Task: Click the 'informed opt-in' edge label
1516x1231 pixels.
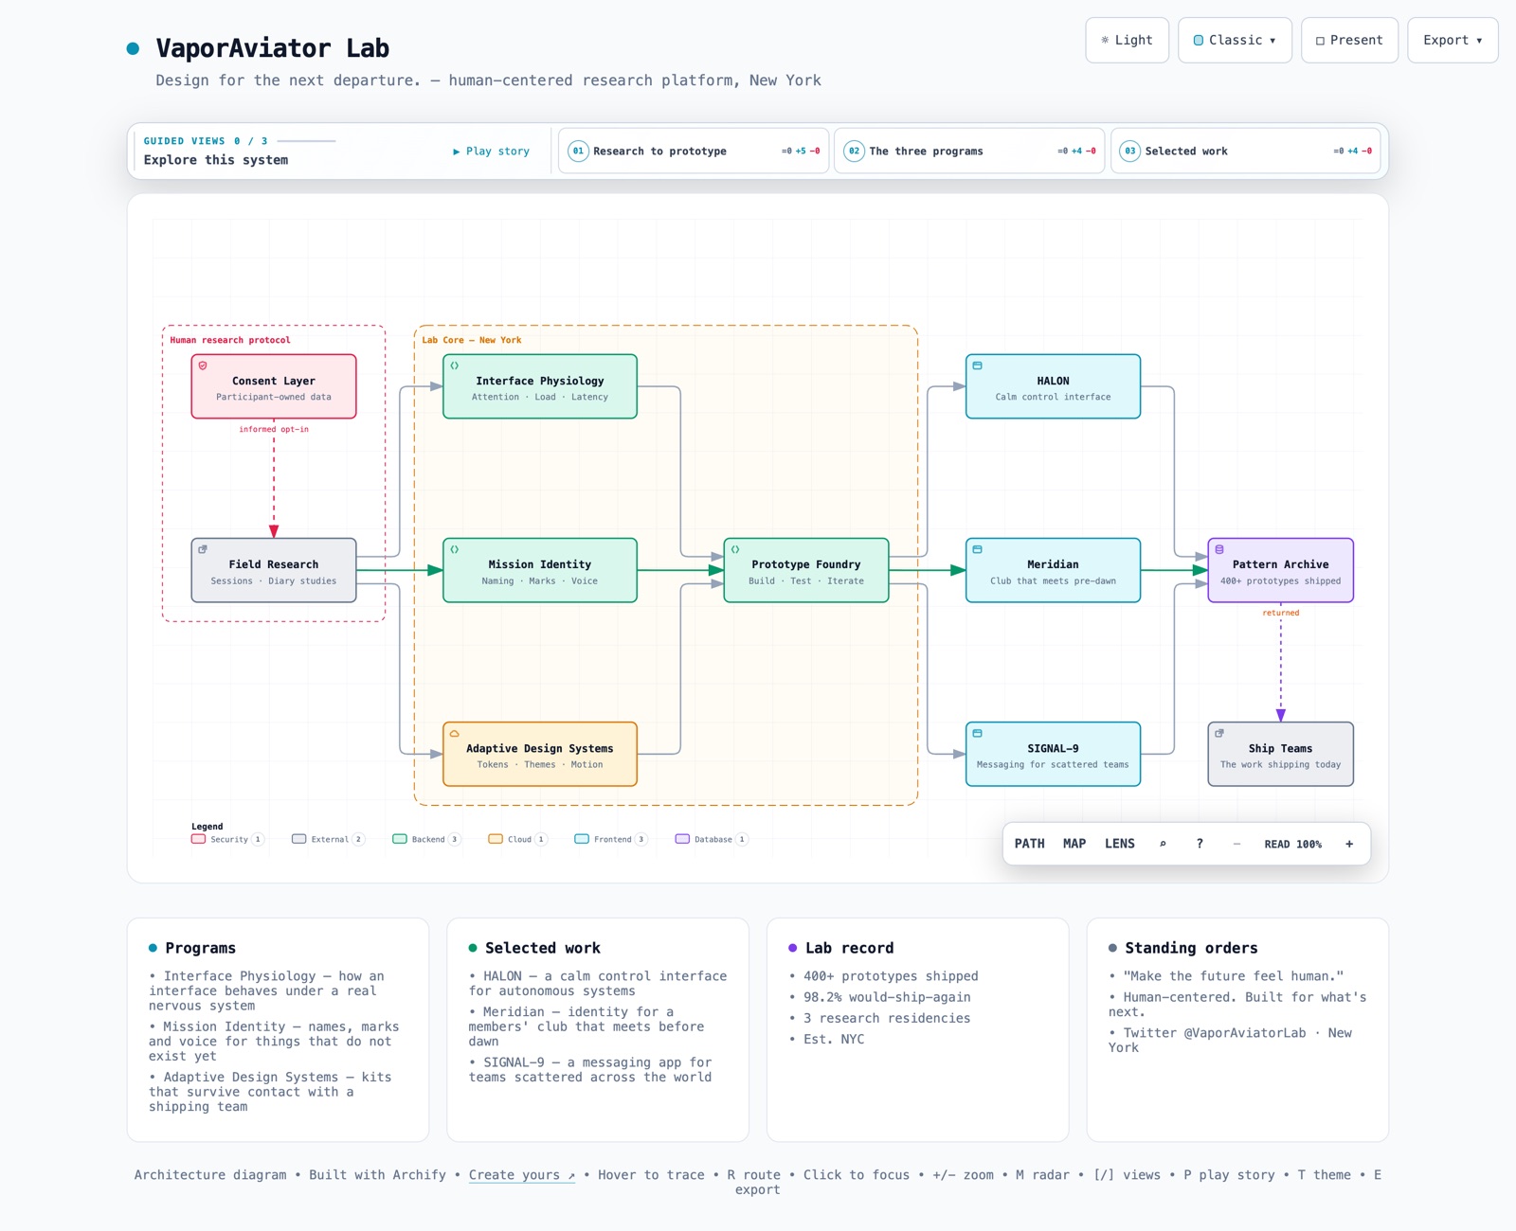Action: (274, 429)
